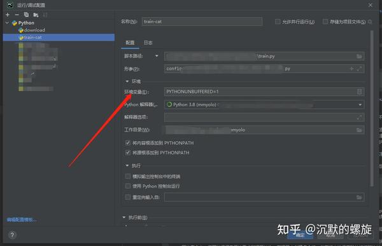Viewport: 382px width, 246px height.
Task: Open Python 3.8 (mmyolo) interpreter dropdown
Action: pyautogui.click(x=264, y=105)
